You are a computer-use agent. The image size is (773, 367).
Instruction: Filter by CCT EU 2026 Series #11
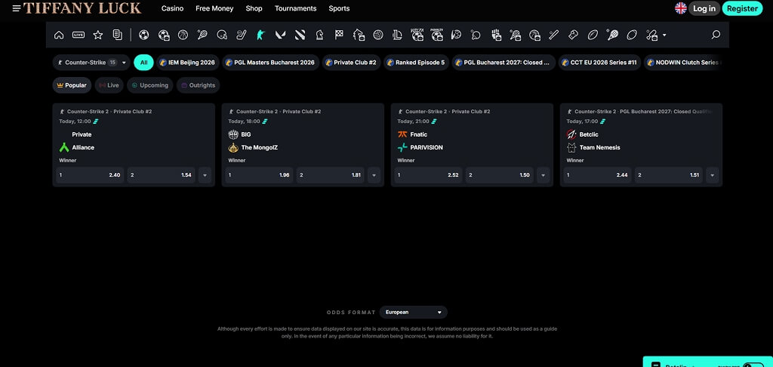(x=599, y=63)
